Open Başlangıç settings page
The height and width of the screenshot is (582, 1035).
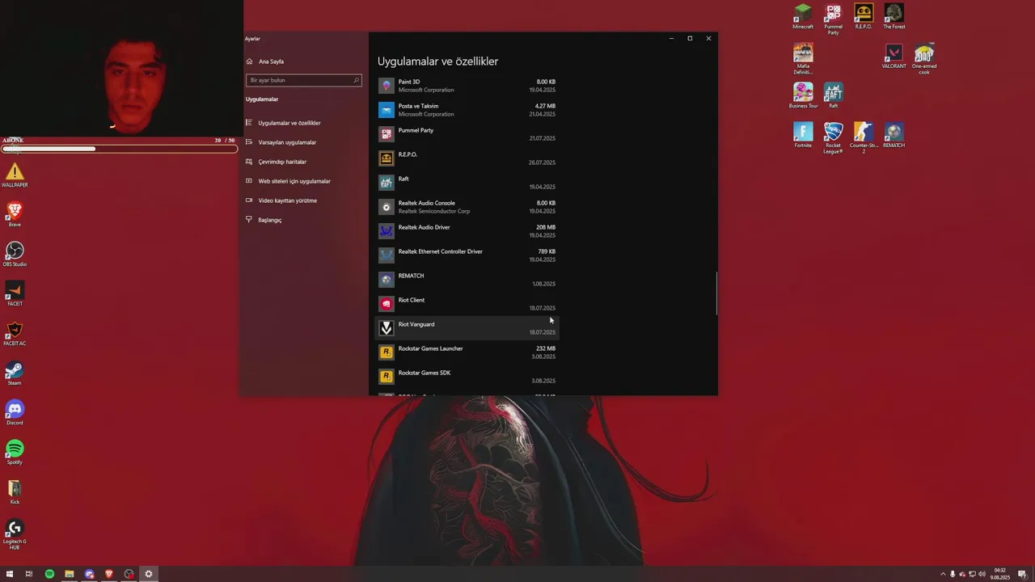pos(304,220)
